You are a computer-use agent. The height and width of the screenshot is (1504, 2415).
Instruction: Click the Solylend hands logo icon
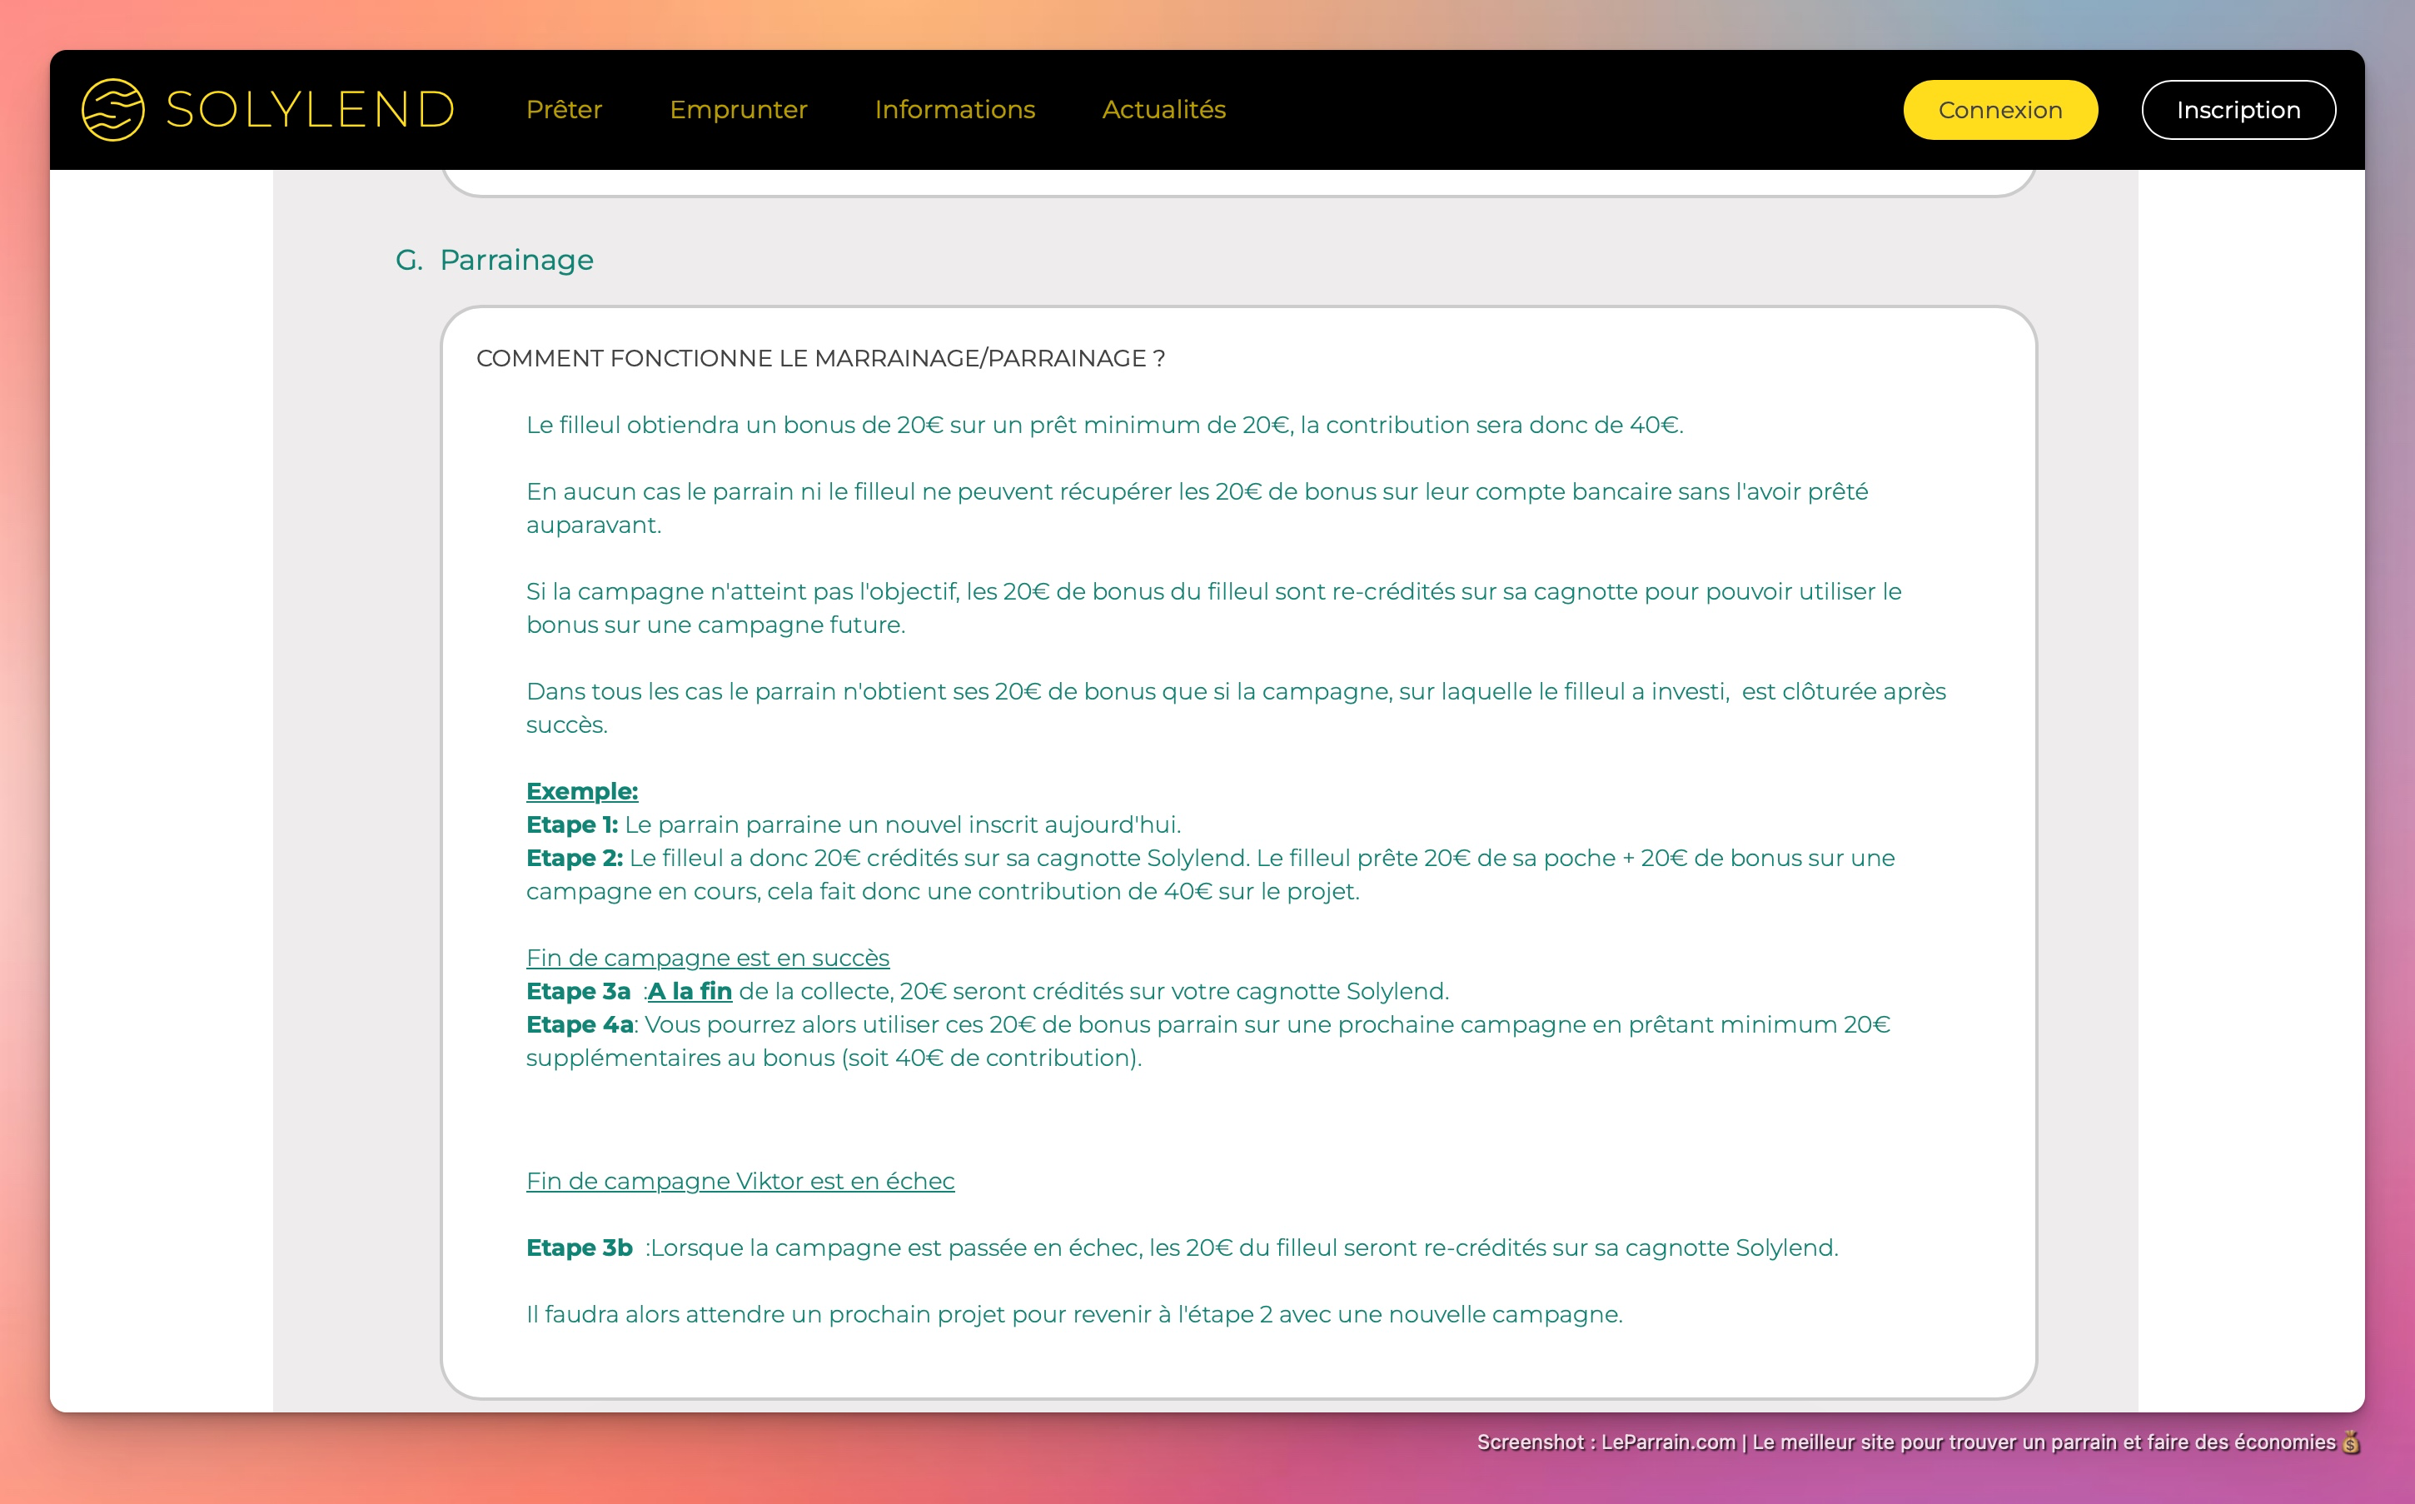(112, 109)
